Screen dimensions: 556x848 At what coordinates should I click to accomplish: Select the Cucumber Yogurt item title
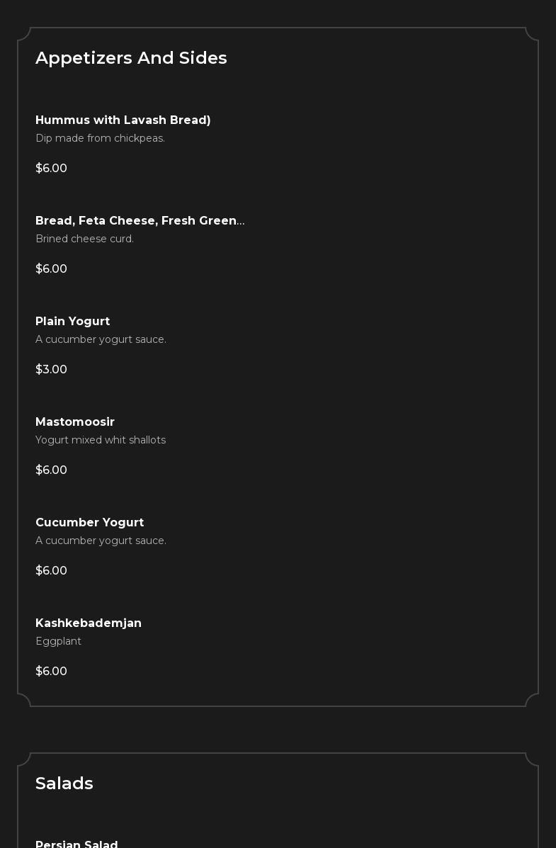[x=89, y=523]
